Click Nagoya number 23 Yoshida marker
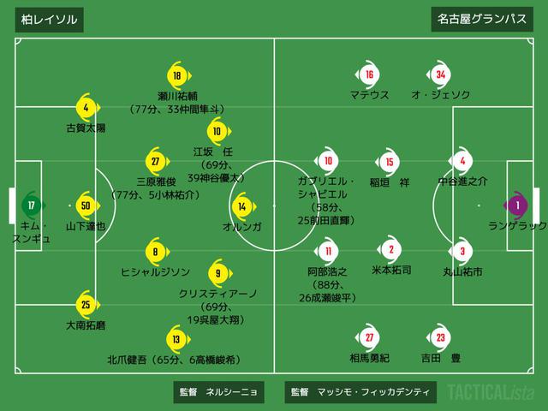This screenshot has height=411, width=548. click(x=439, y=337)
